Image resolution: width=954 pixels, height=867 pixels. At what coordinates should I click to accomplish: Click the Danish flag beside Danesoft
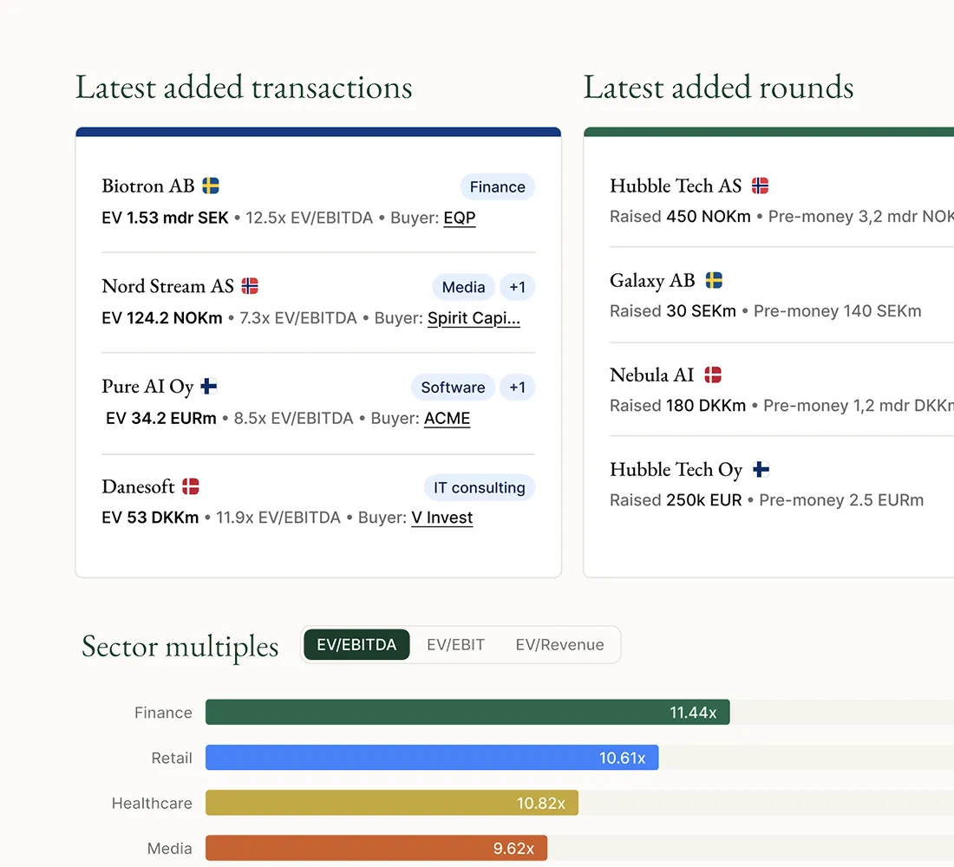[189, 486]
